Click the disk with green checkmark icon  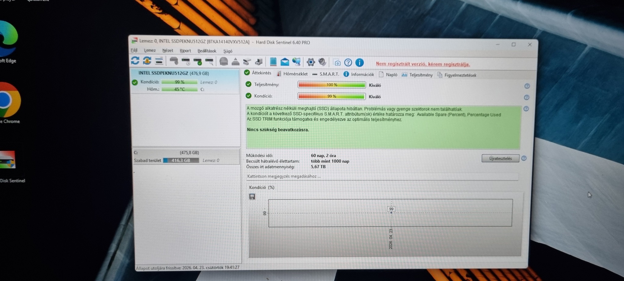point(198,62)
